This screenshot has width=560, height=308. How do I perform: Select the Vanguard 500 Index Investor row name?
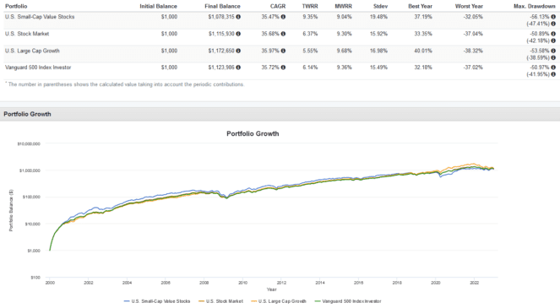click(38, 68)
